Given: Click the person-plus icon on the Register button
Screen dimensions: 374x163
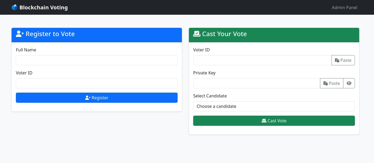Looking at the screenshot, I should pos(88,98).
